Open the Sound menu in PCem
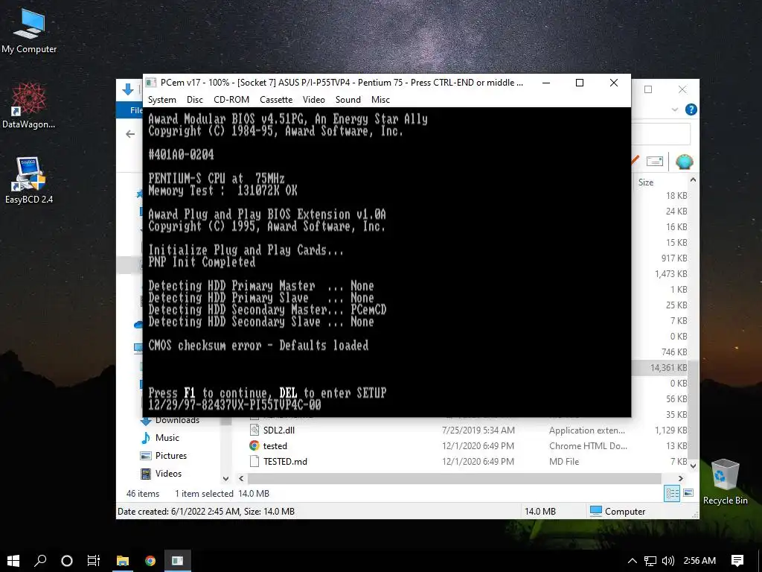 coord(348,100)
